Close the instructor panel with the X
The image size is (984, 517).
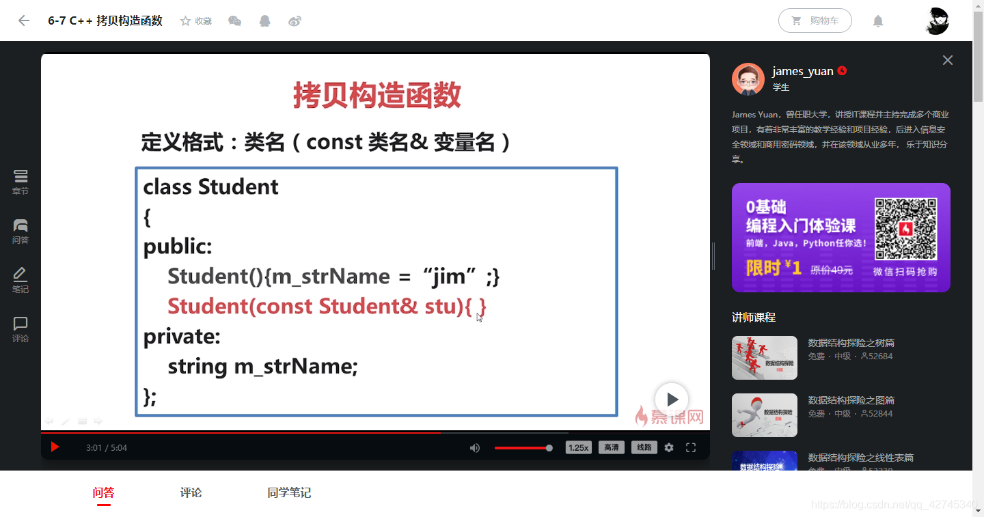(948, 60)
